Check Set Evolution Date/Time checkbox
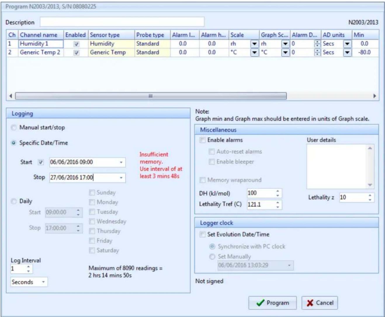 [202, 234]
